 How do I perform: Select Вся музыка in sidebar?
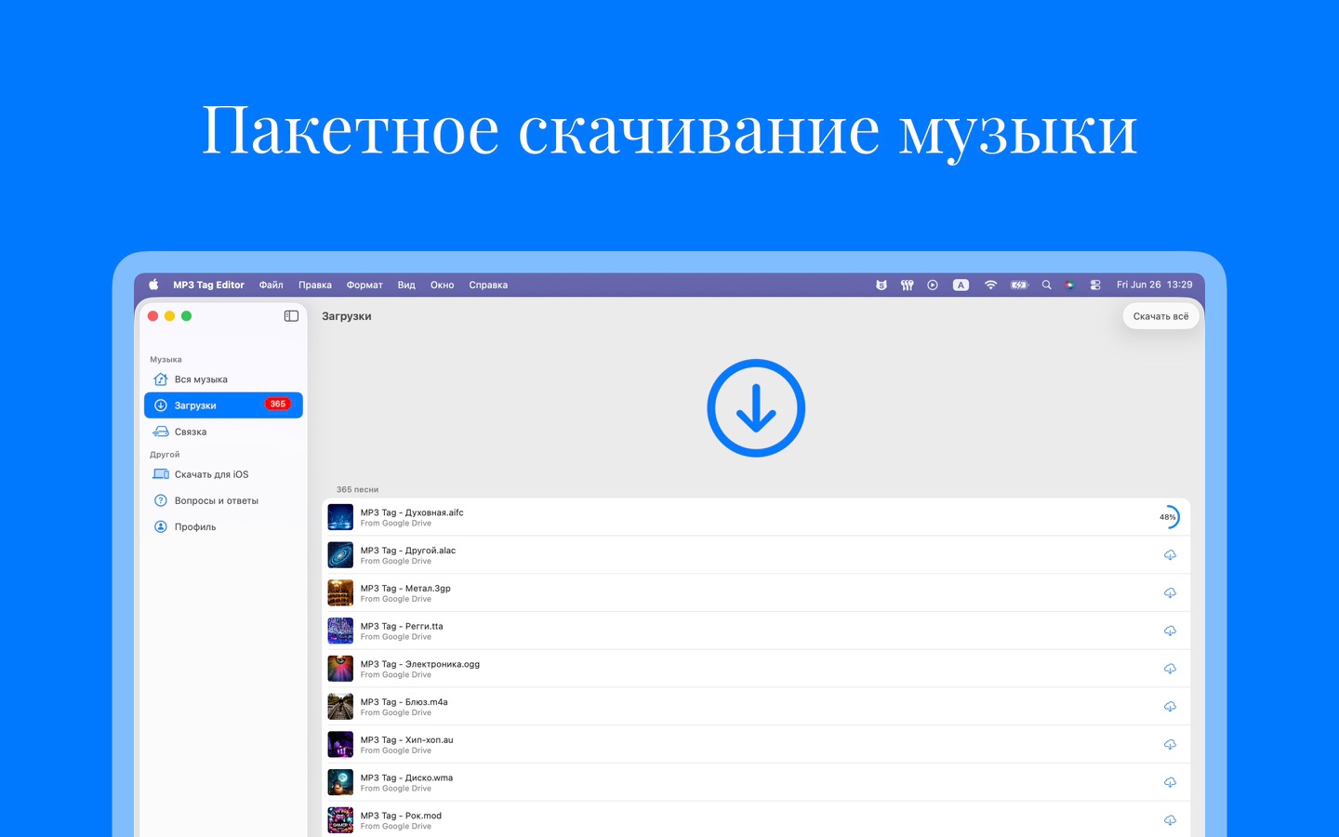tap(223, 379)
